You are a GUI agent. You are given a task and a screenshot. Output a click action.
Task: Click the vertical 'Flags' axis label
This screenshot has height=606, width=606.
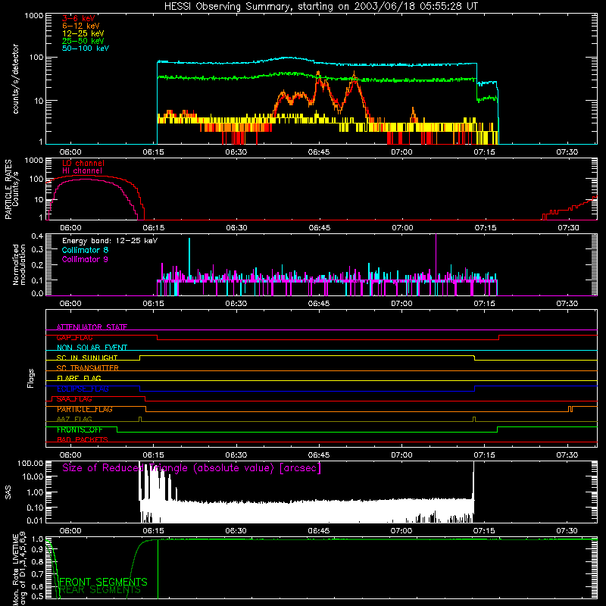31,378
